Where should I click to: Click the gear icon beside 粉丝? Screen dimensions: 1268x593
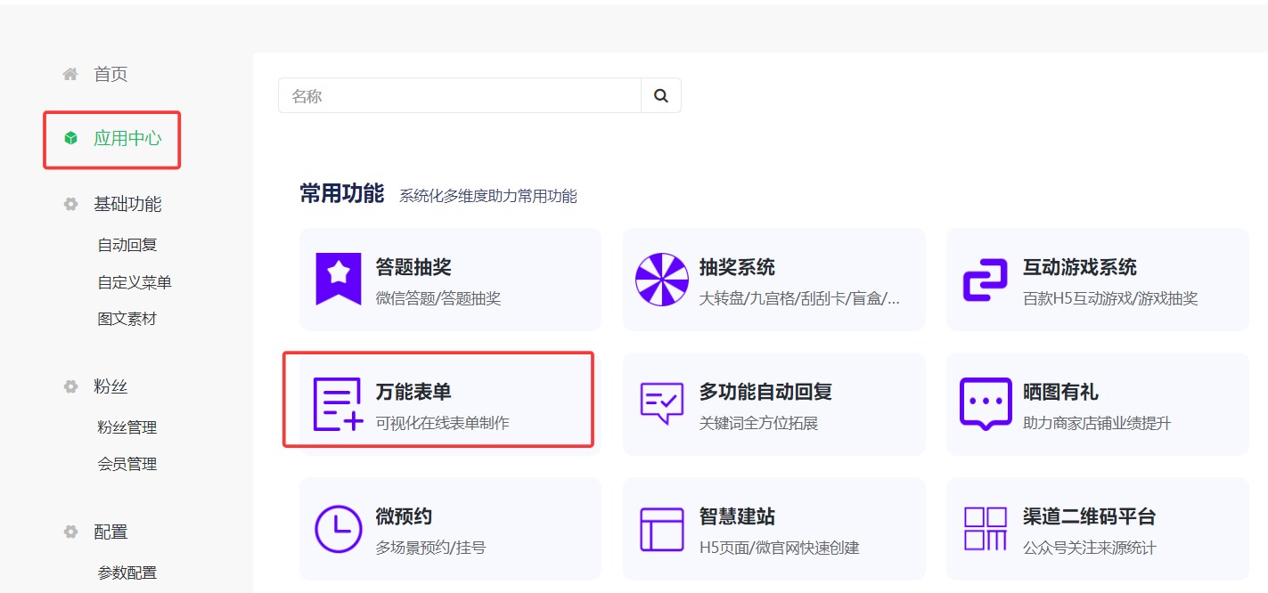pyautogui.click(x=70, y=386)
